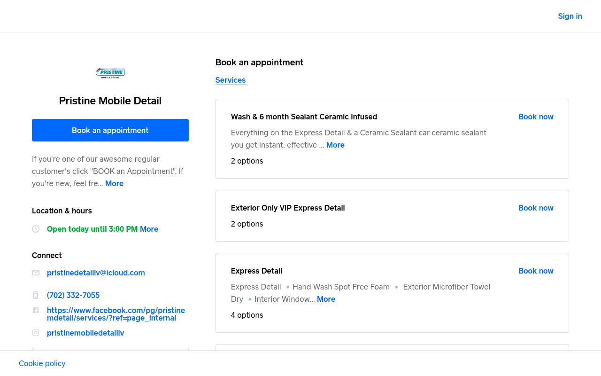This screenshot has width=601, height=376.
Task: Select the Wash & 6 month Sealant Ceramic Infused title
Action: point(304,117)
